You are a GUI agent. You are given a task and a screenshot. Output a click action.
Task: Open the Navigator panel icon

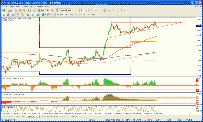25,10
